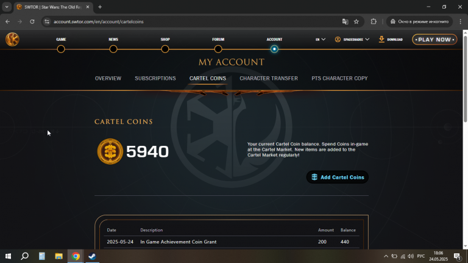Click the translate page icon
The height and width of the screenshot is (263, 468).
click(346, 21)
